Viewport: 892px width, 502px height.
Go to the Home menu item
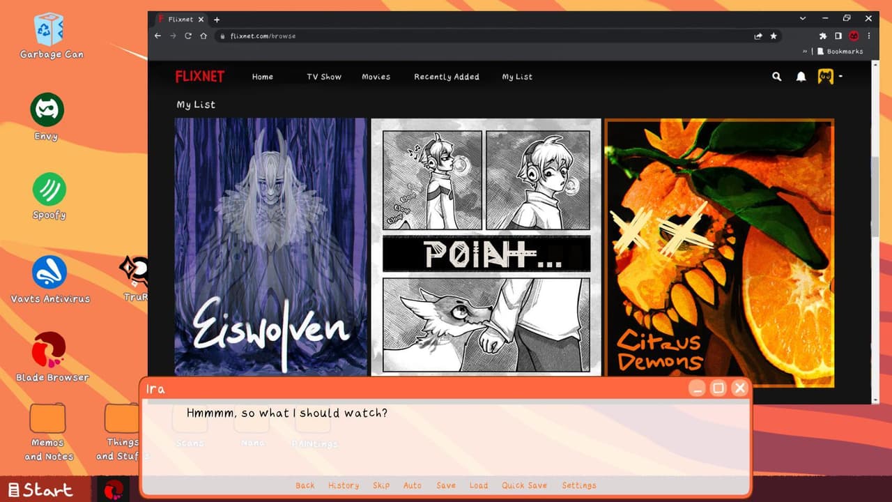click(263, 77)
